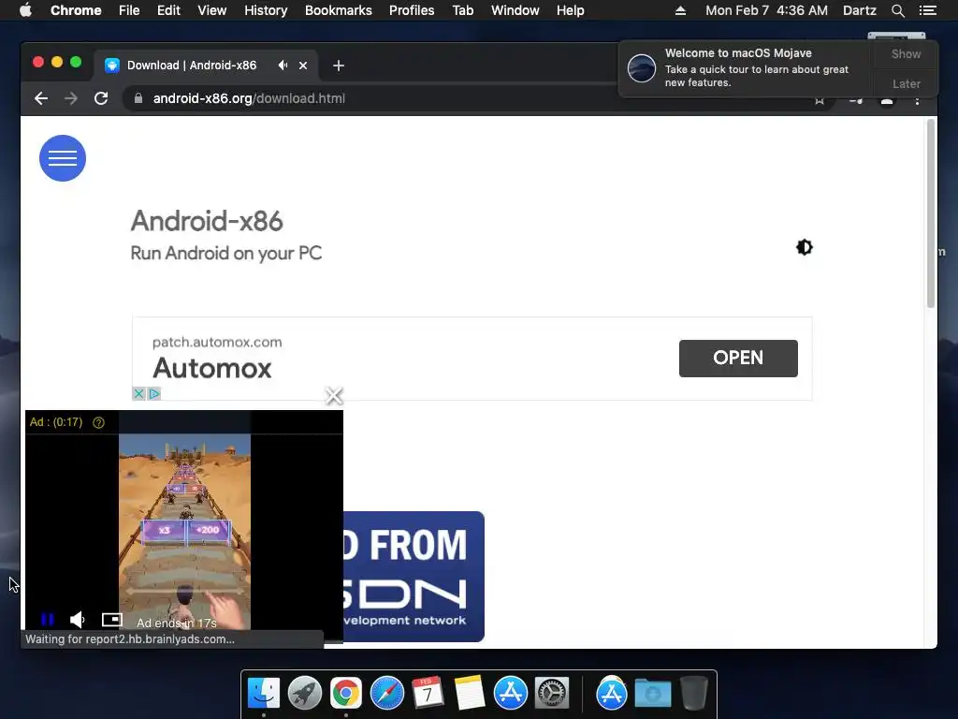
Task: Click the Chrome back arrow
Action: coord(41,98)
